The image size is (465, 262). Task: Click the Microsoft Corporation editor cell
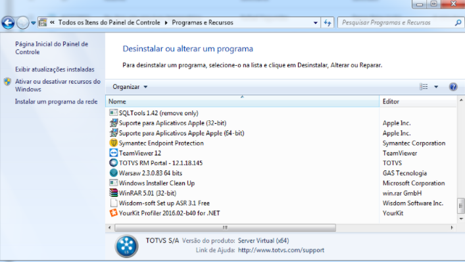tap(414, 183)
